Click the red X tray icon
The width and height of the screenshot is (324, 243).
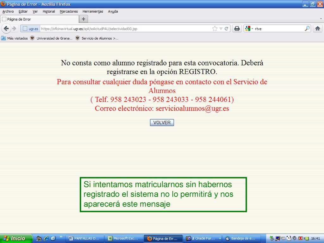pos(301,238)
